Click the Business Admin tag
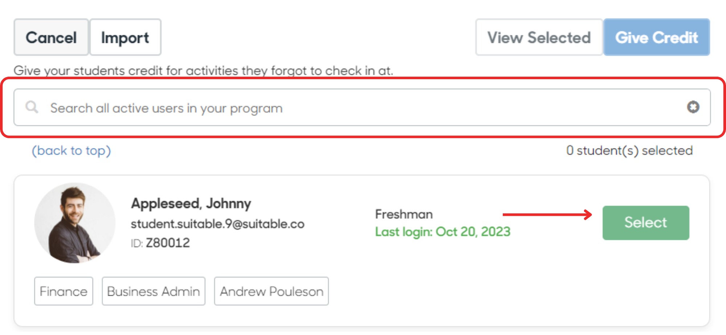Viewport: 726px width, 335px height. pos(154,291)
